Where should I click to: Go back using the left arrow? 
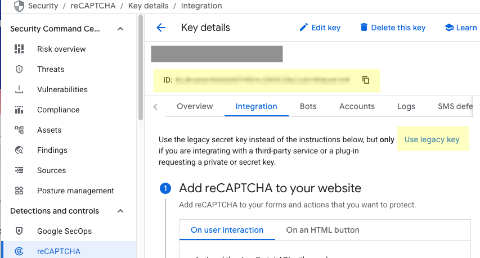pyautogui.click(x=161, y=28)
